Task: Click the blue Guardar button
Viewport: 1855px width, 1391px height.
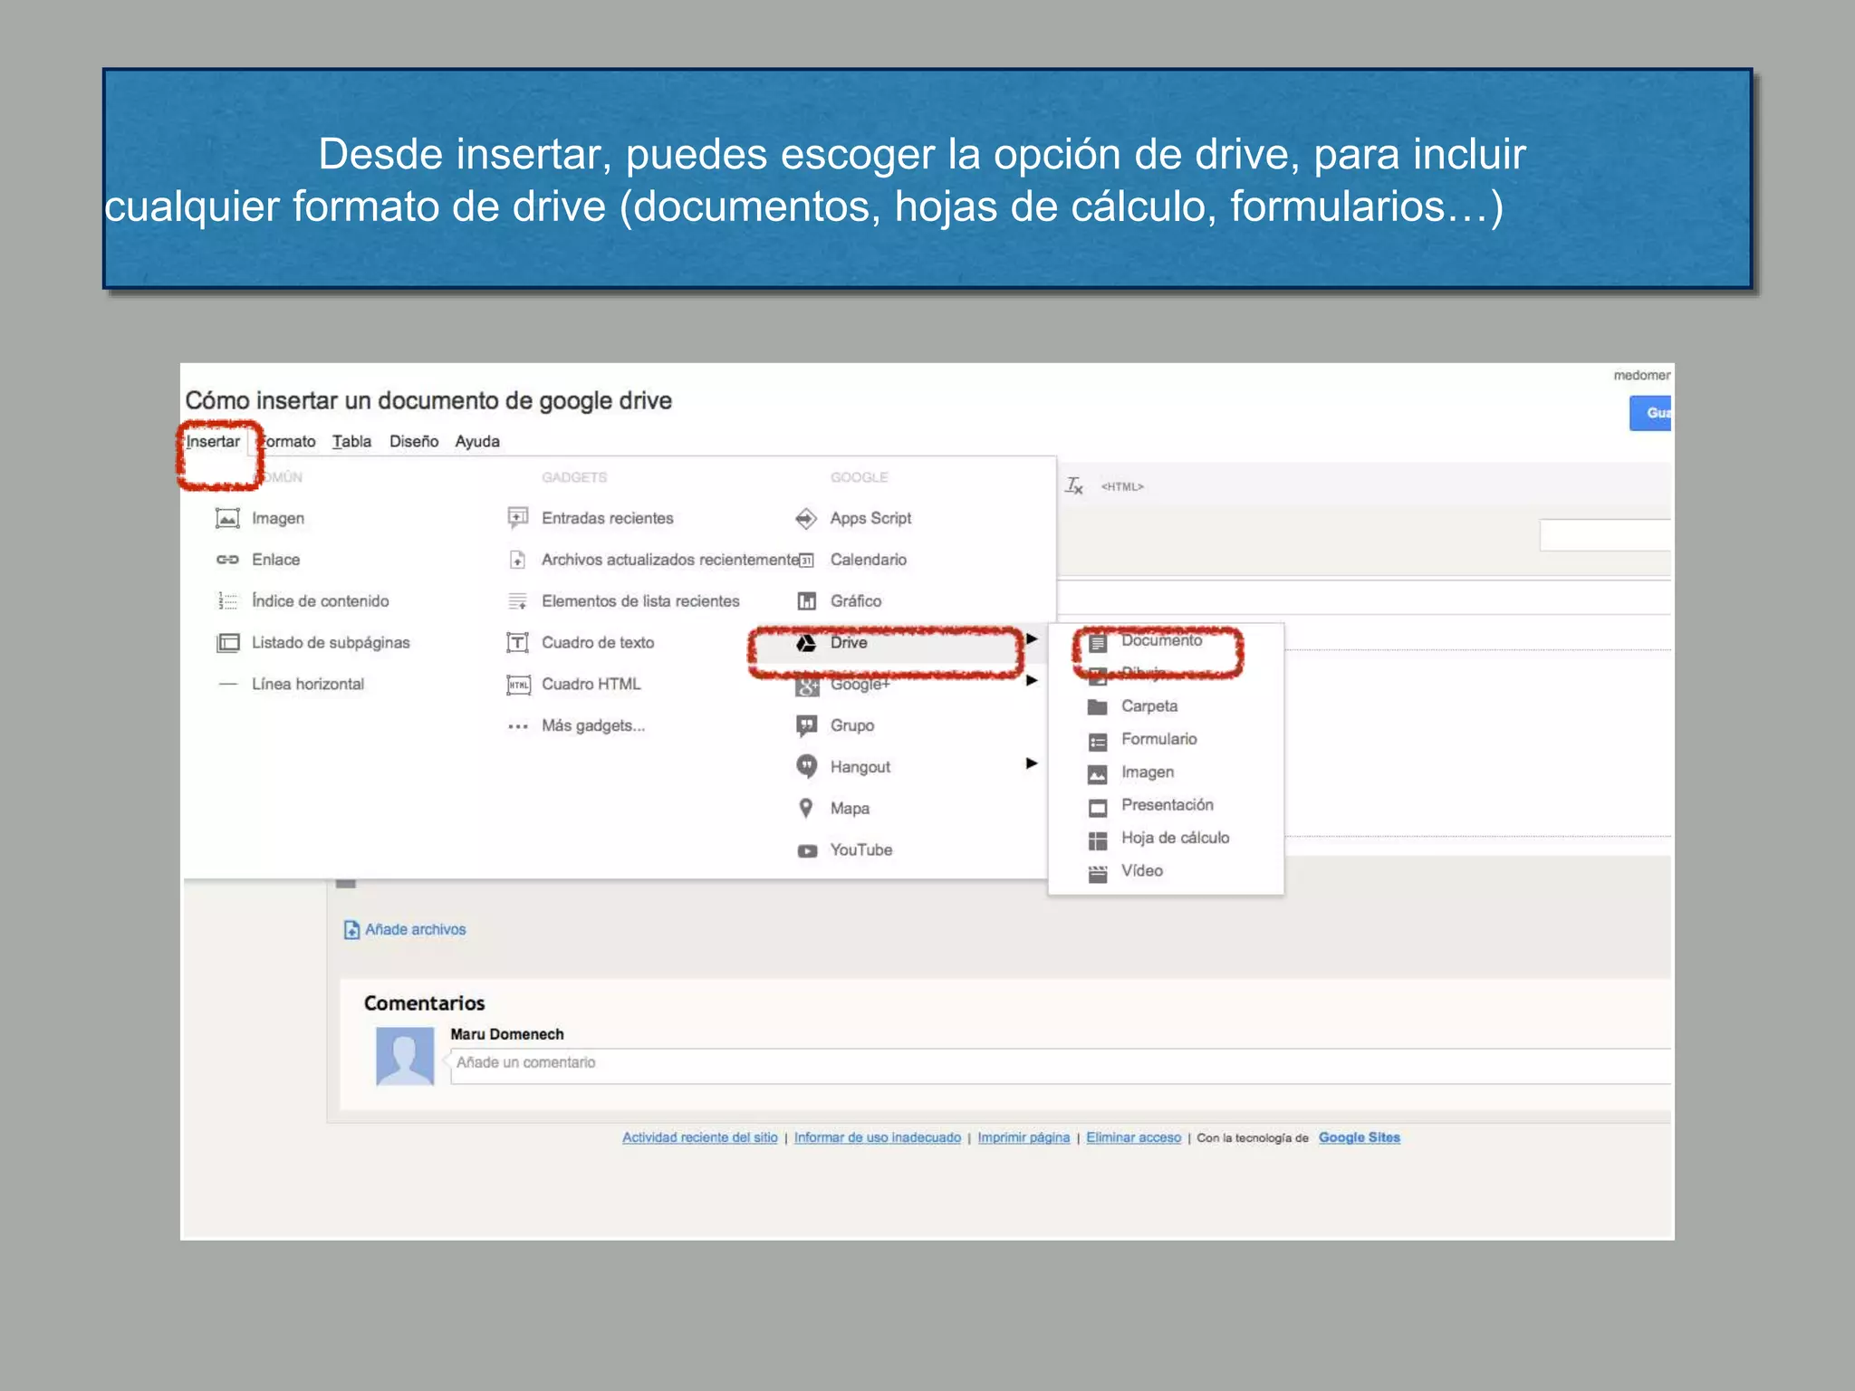Action: (x=1650, y=413)
